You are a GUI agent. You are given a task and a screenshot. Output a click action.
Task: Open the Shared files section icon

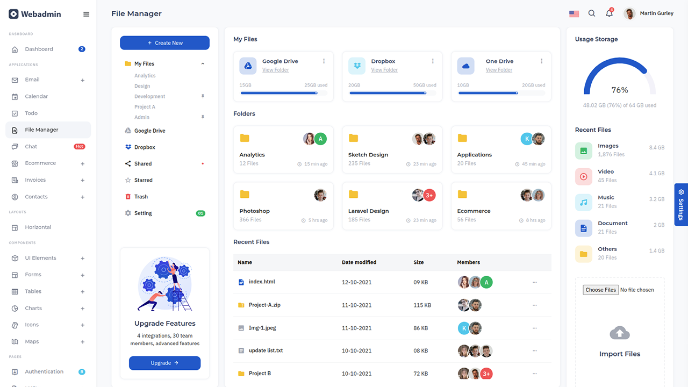(127, 163)
